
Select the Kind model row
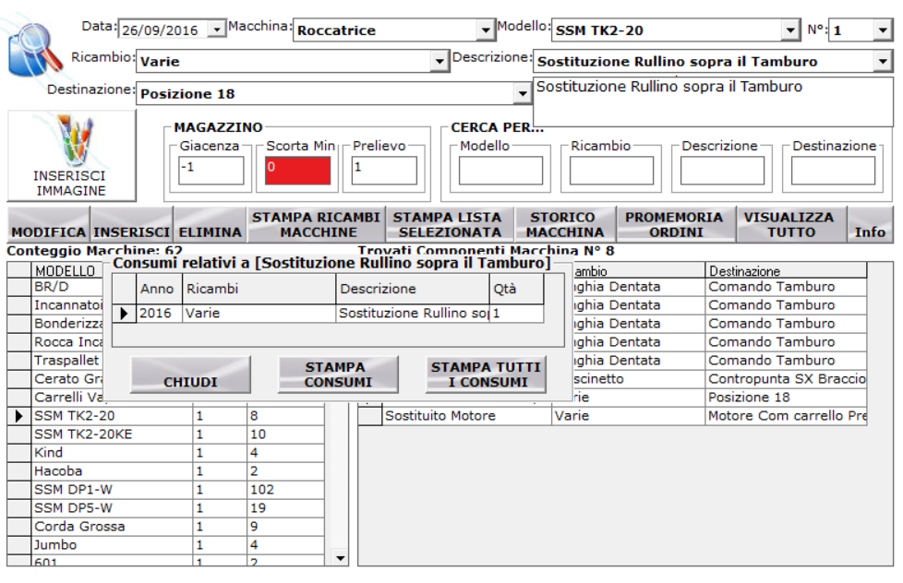point(166,452)
